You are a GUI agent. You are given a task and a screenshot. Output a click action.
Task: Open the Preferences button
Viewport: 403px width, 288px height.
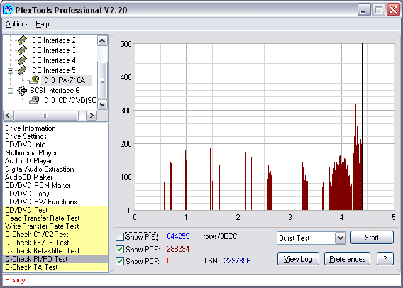click(347, 259)
